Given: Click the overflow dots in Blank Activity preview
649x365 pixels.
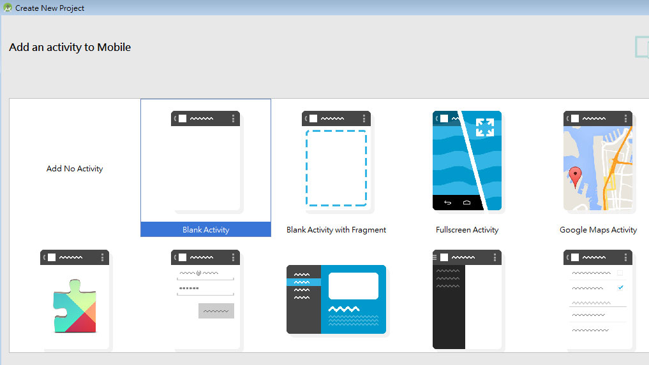Looking at the screenshot, I should 233,118.
